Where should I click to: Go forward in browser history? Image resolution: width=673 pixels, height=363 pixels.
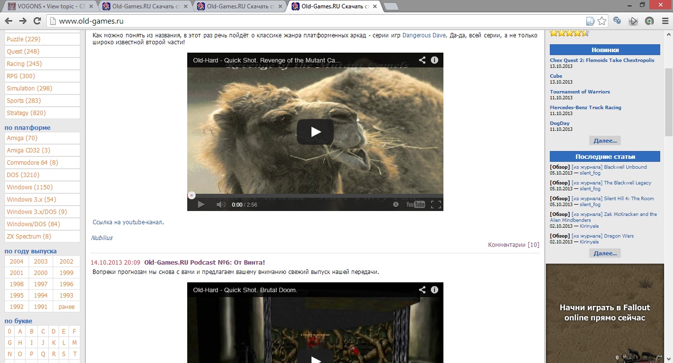pos(23,21)
